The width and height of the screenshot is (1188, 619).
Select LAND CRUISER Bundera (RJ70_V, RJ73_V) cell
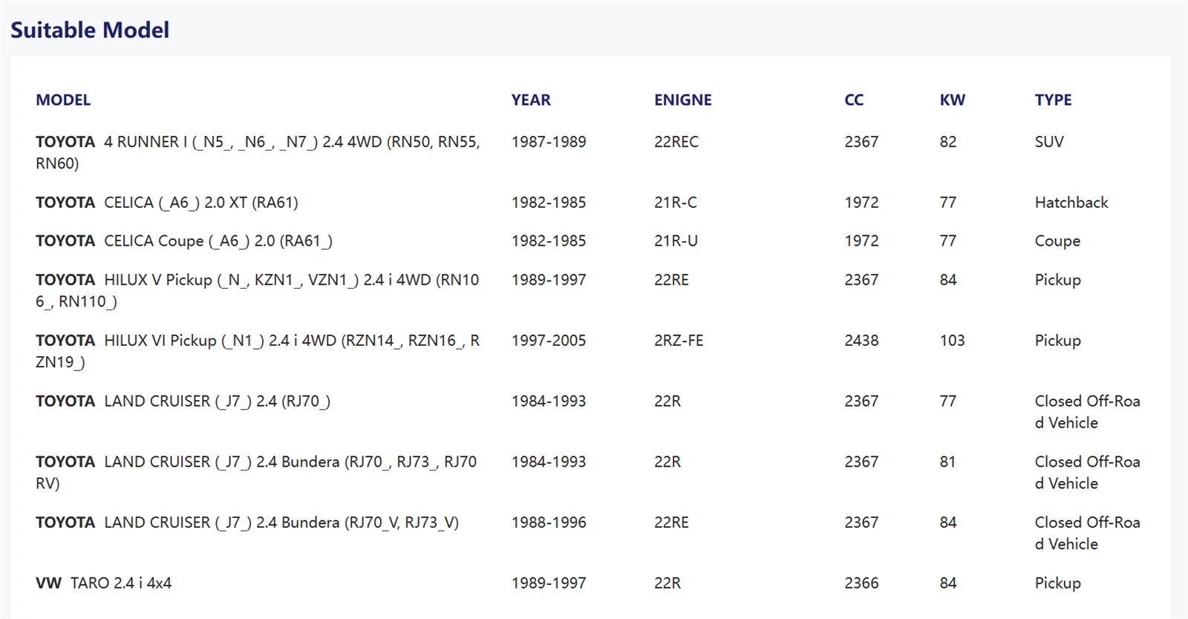[247, 523]
